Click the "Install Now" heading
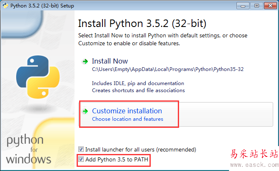This screenshot has height=171, width=279. coord(110,61)
